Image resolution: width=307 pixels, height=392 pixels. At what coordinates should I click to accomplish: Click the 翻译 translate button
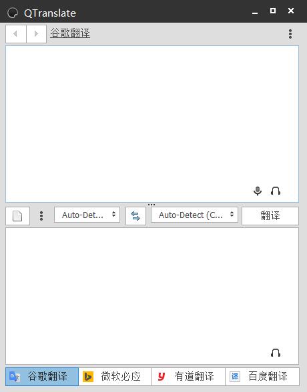click(270, 216)
